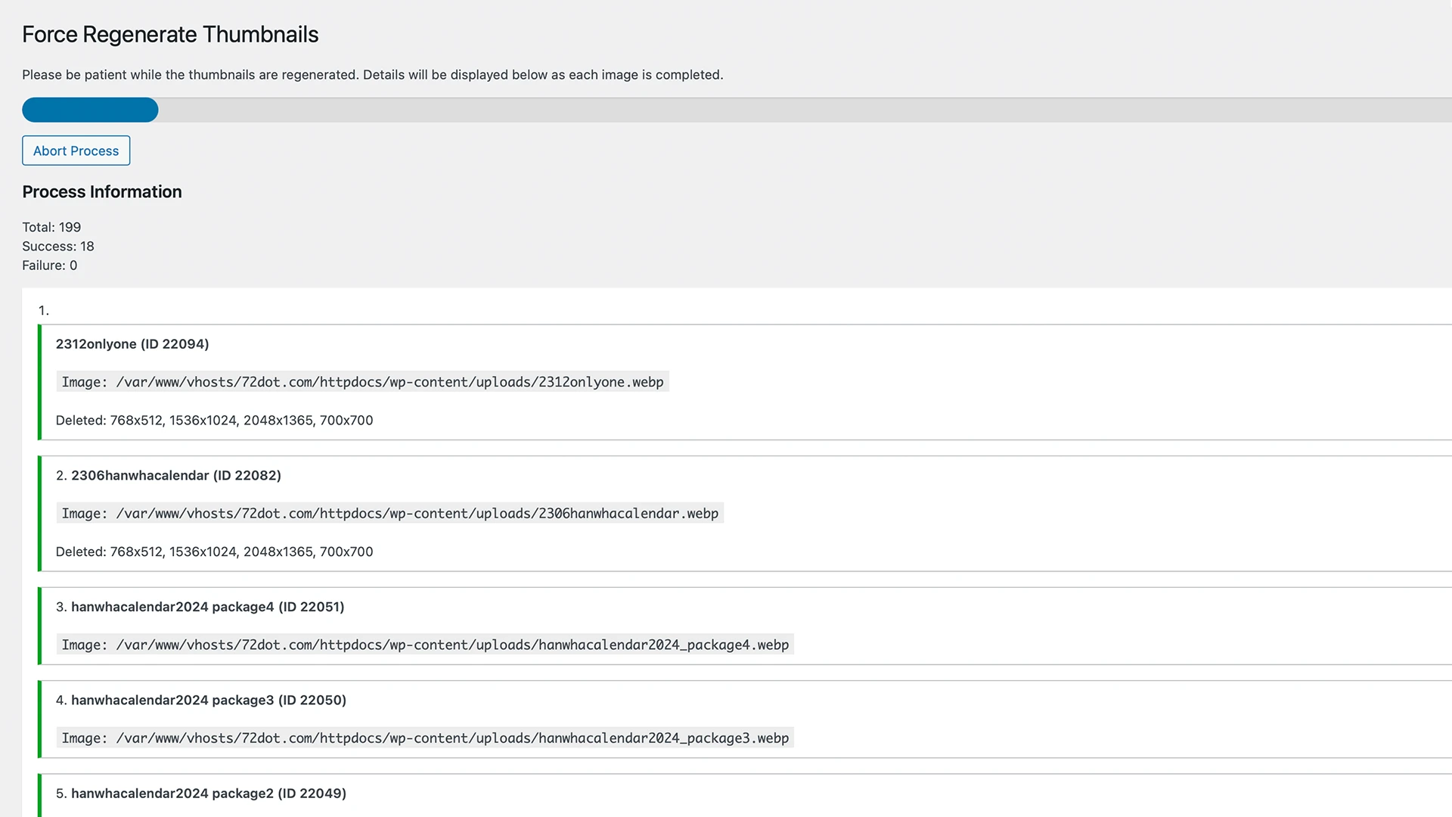The image size is (1452, 817).
Task: Click the Force Regenerate Thumbnails heading
Action: tap(170, 35)
